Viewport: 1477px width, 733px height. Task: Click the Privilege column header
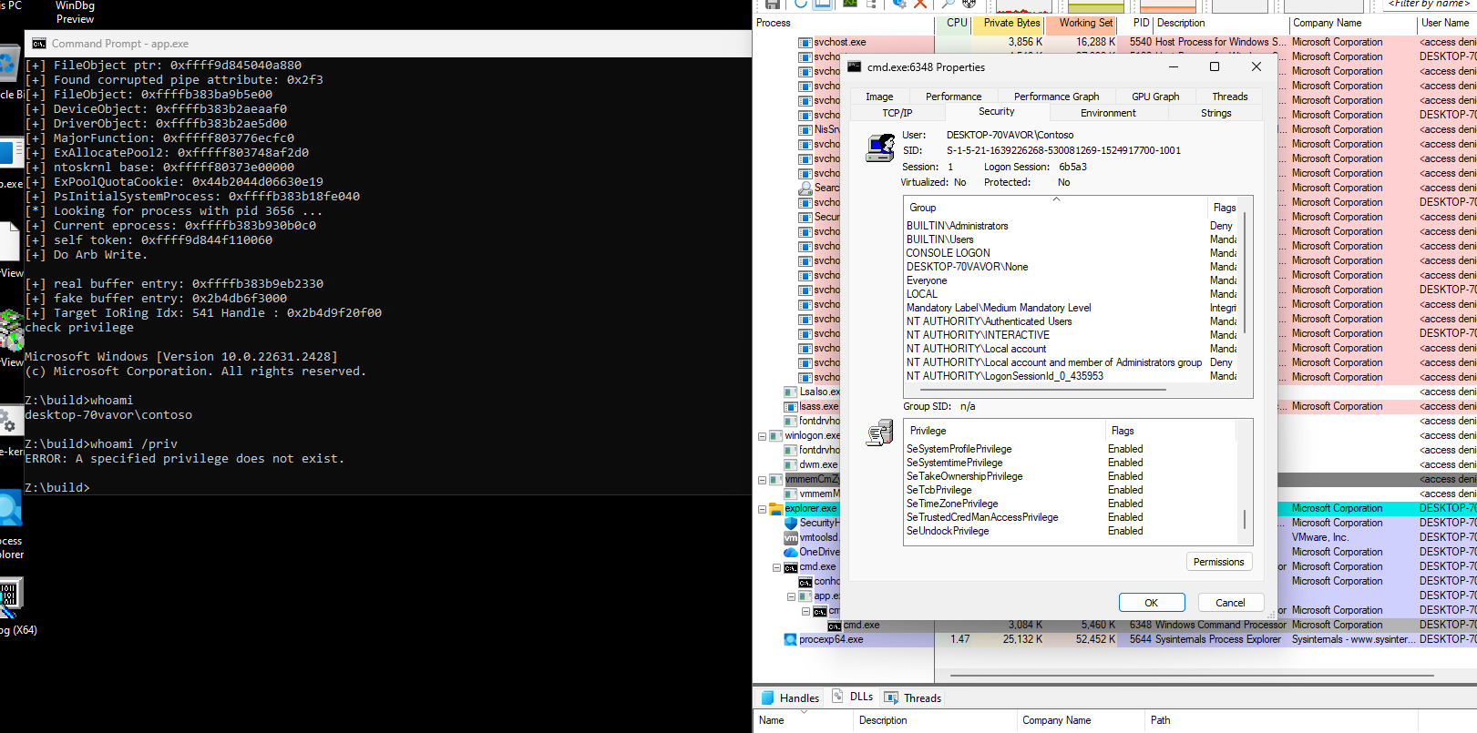1002,431
